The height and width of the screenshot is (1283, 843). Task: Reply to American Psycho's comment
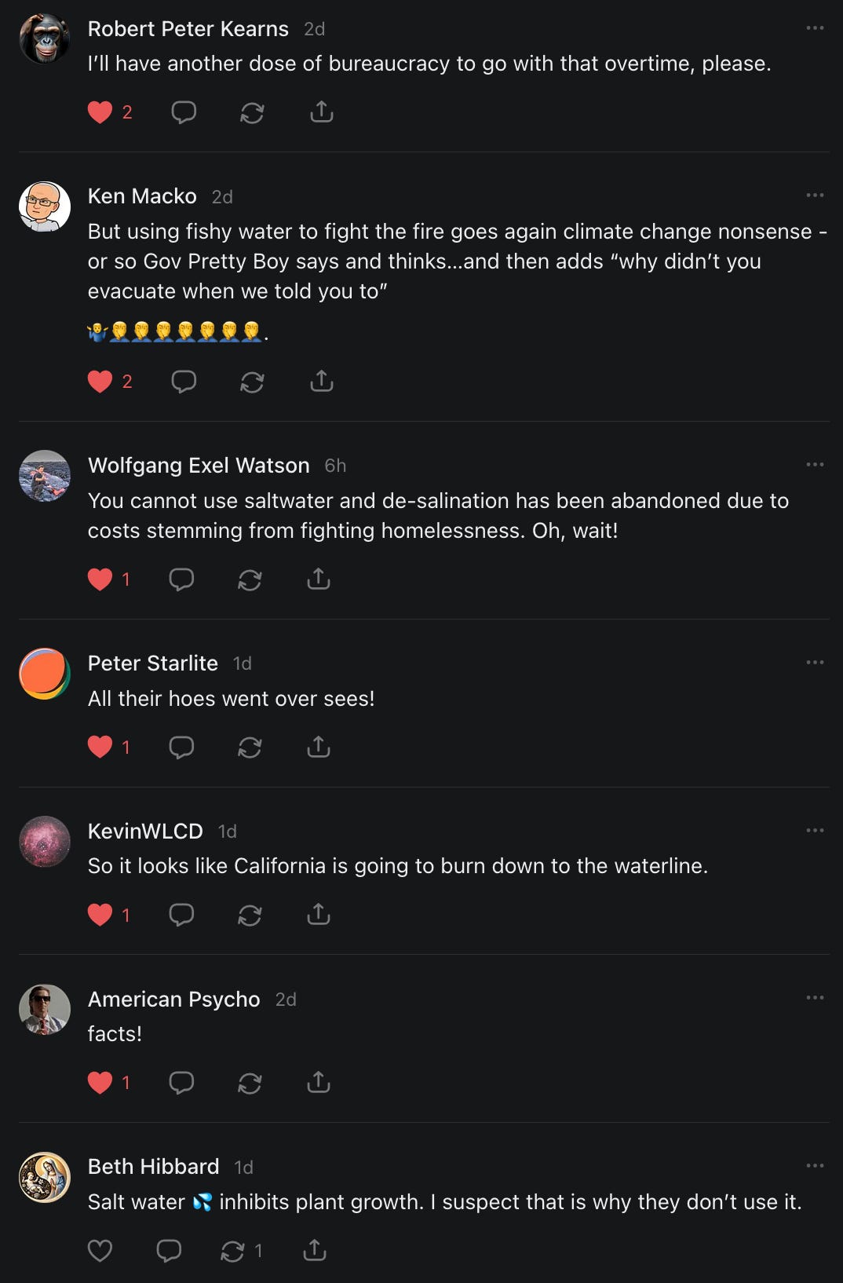[x=181, y=1083]
